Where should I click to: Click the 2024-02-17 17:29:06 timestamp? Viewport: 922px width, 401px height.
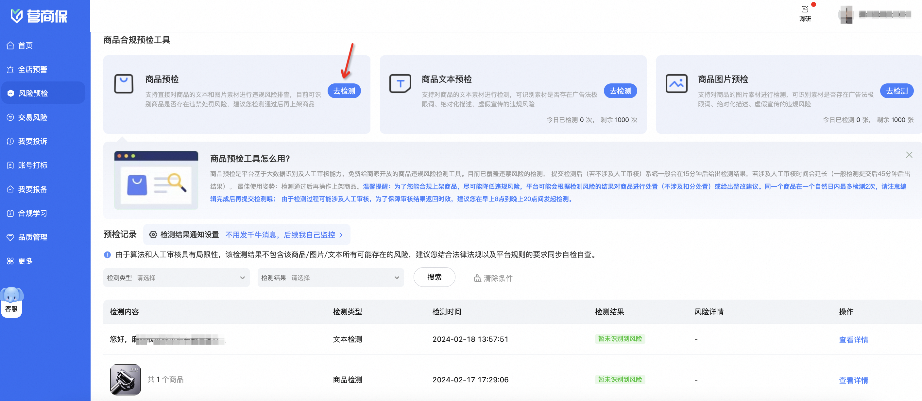(x=470, y=379)
